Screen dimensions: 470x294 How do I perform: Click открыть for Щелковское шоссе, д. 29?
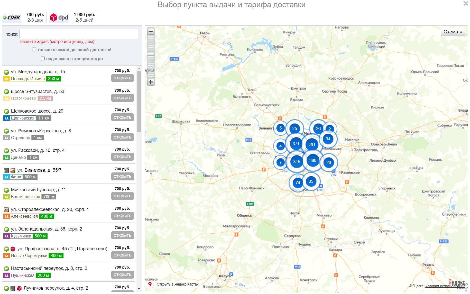point(123,117)
